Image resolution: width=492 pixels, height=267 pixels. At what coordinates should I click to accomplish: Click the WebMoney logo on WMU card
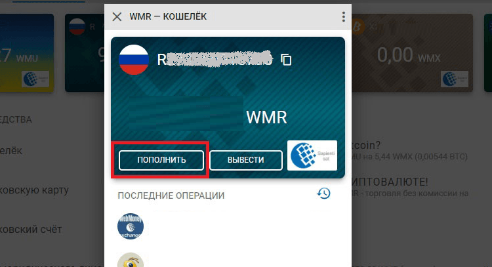click(x=35, y=79)
